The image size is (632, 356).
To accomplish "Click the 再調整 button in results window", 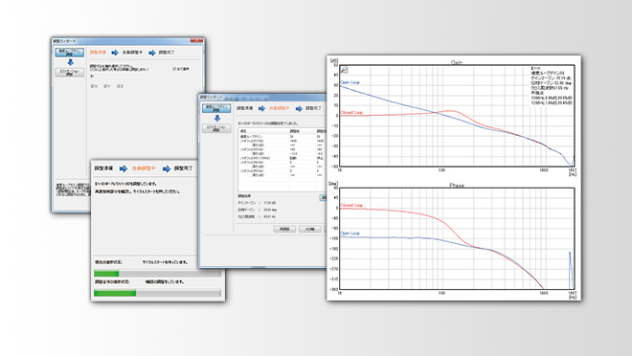I will [x=284, y=229].
